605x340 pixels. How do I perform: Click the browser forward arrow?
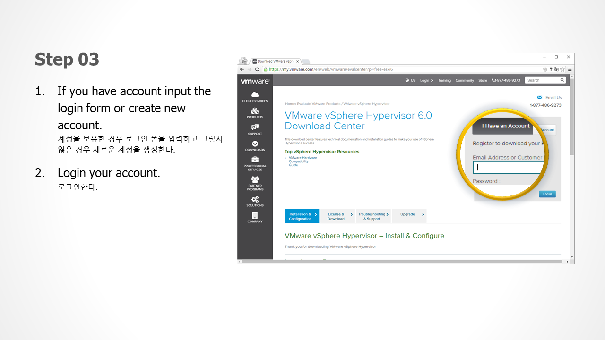click(x=250, y=69)
